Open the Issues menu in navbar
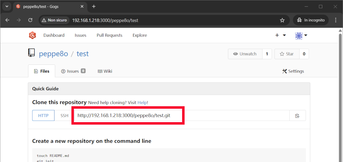The image size is (343, 162). 80,35
